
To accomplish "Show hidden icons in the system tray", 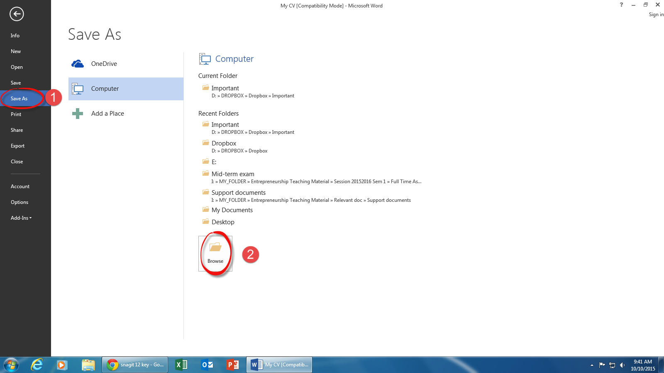I will 591,365.
